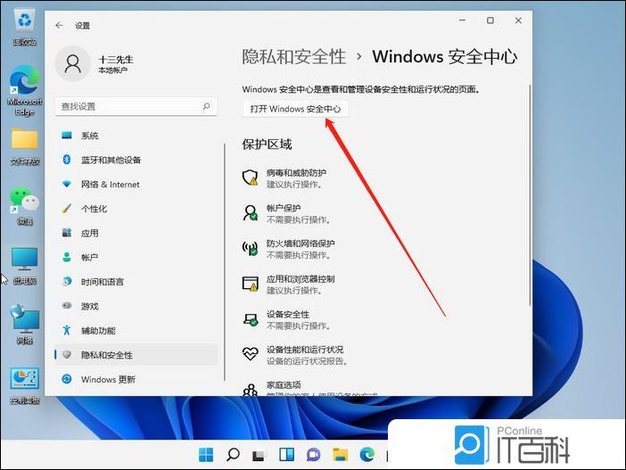
Task: Click the gamepad icon beside 游戏
Action: click(67, 306)
